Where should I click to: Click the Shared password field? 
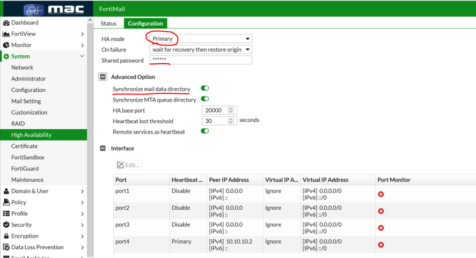coord(201,61)
